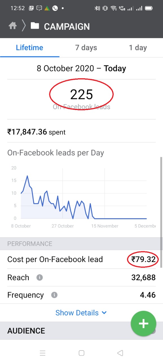The width and height of the screenshot is (163, 363).
Task: Tap the Show Details link
Action: click(x=77, y=313)
